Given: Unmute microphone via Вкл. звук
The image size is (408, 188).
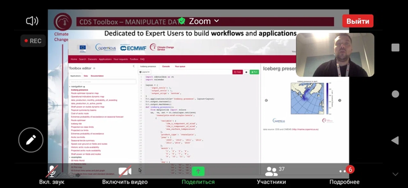Looking at the screenshot, I should tap(52, 175).
